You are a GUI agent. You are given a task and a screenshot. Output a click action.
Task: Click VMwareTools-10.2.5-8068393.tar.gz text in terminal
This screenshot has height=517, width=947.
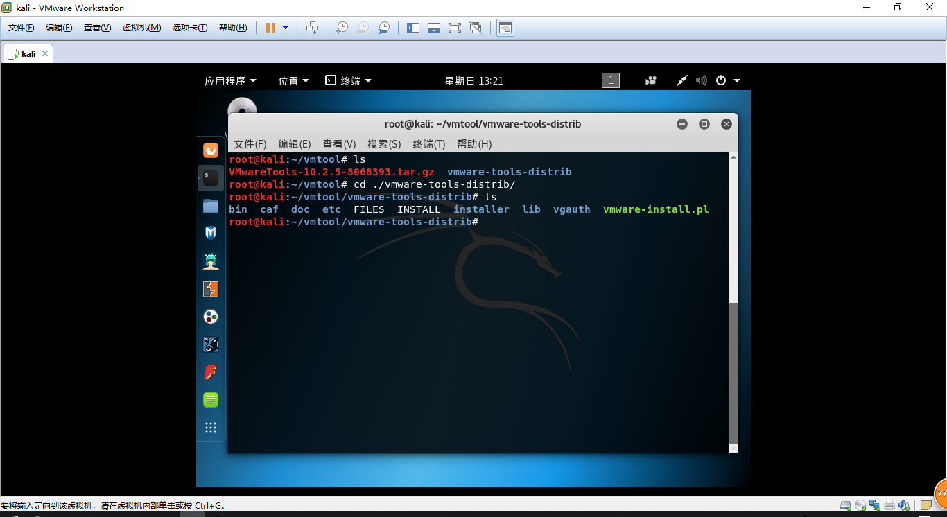tap(331, 172)
